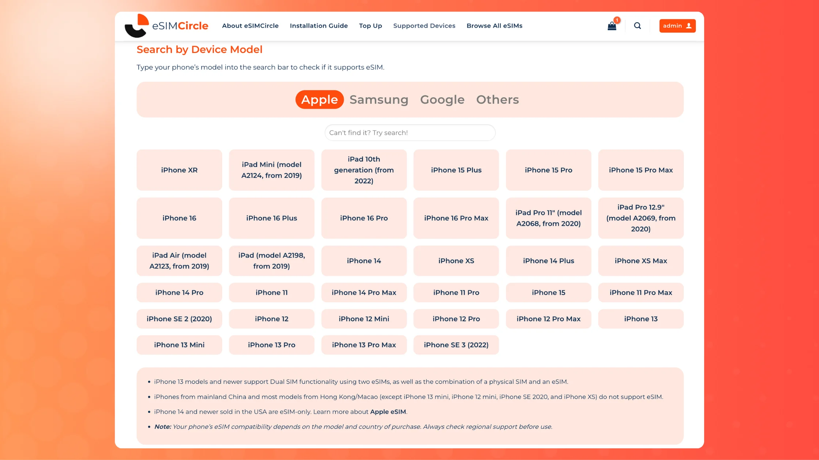
Task: Select the Apple brand tab
Action: click(319, 100)
